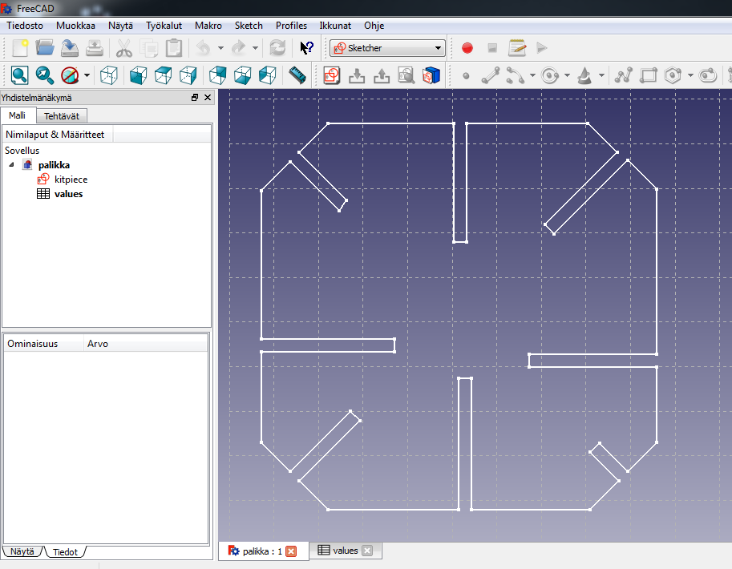Viewport: 732px width, 569px height.
Task: Set the rear cube view
Action: tap(217, 75)
